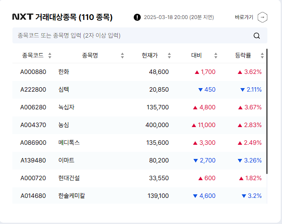Click the exclamation info icon
Viewport: 282px width, 224px height.
[x=137, y=17]
